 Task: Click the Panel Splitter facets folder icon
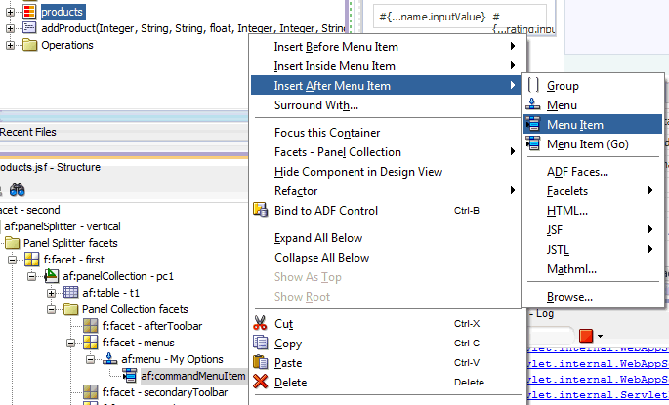[13, 243]
